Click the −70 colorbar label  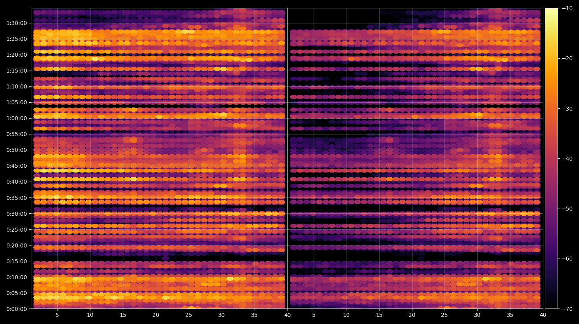pyautogui.click(x=567, y=309)
